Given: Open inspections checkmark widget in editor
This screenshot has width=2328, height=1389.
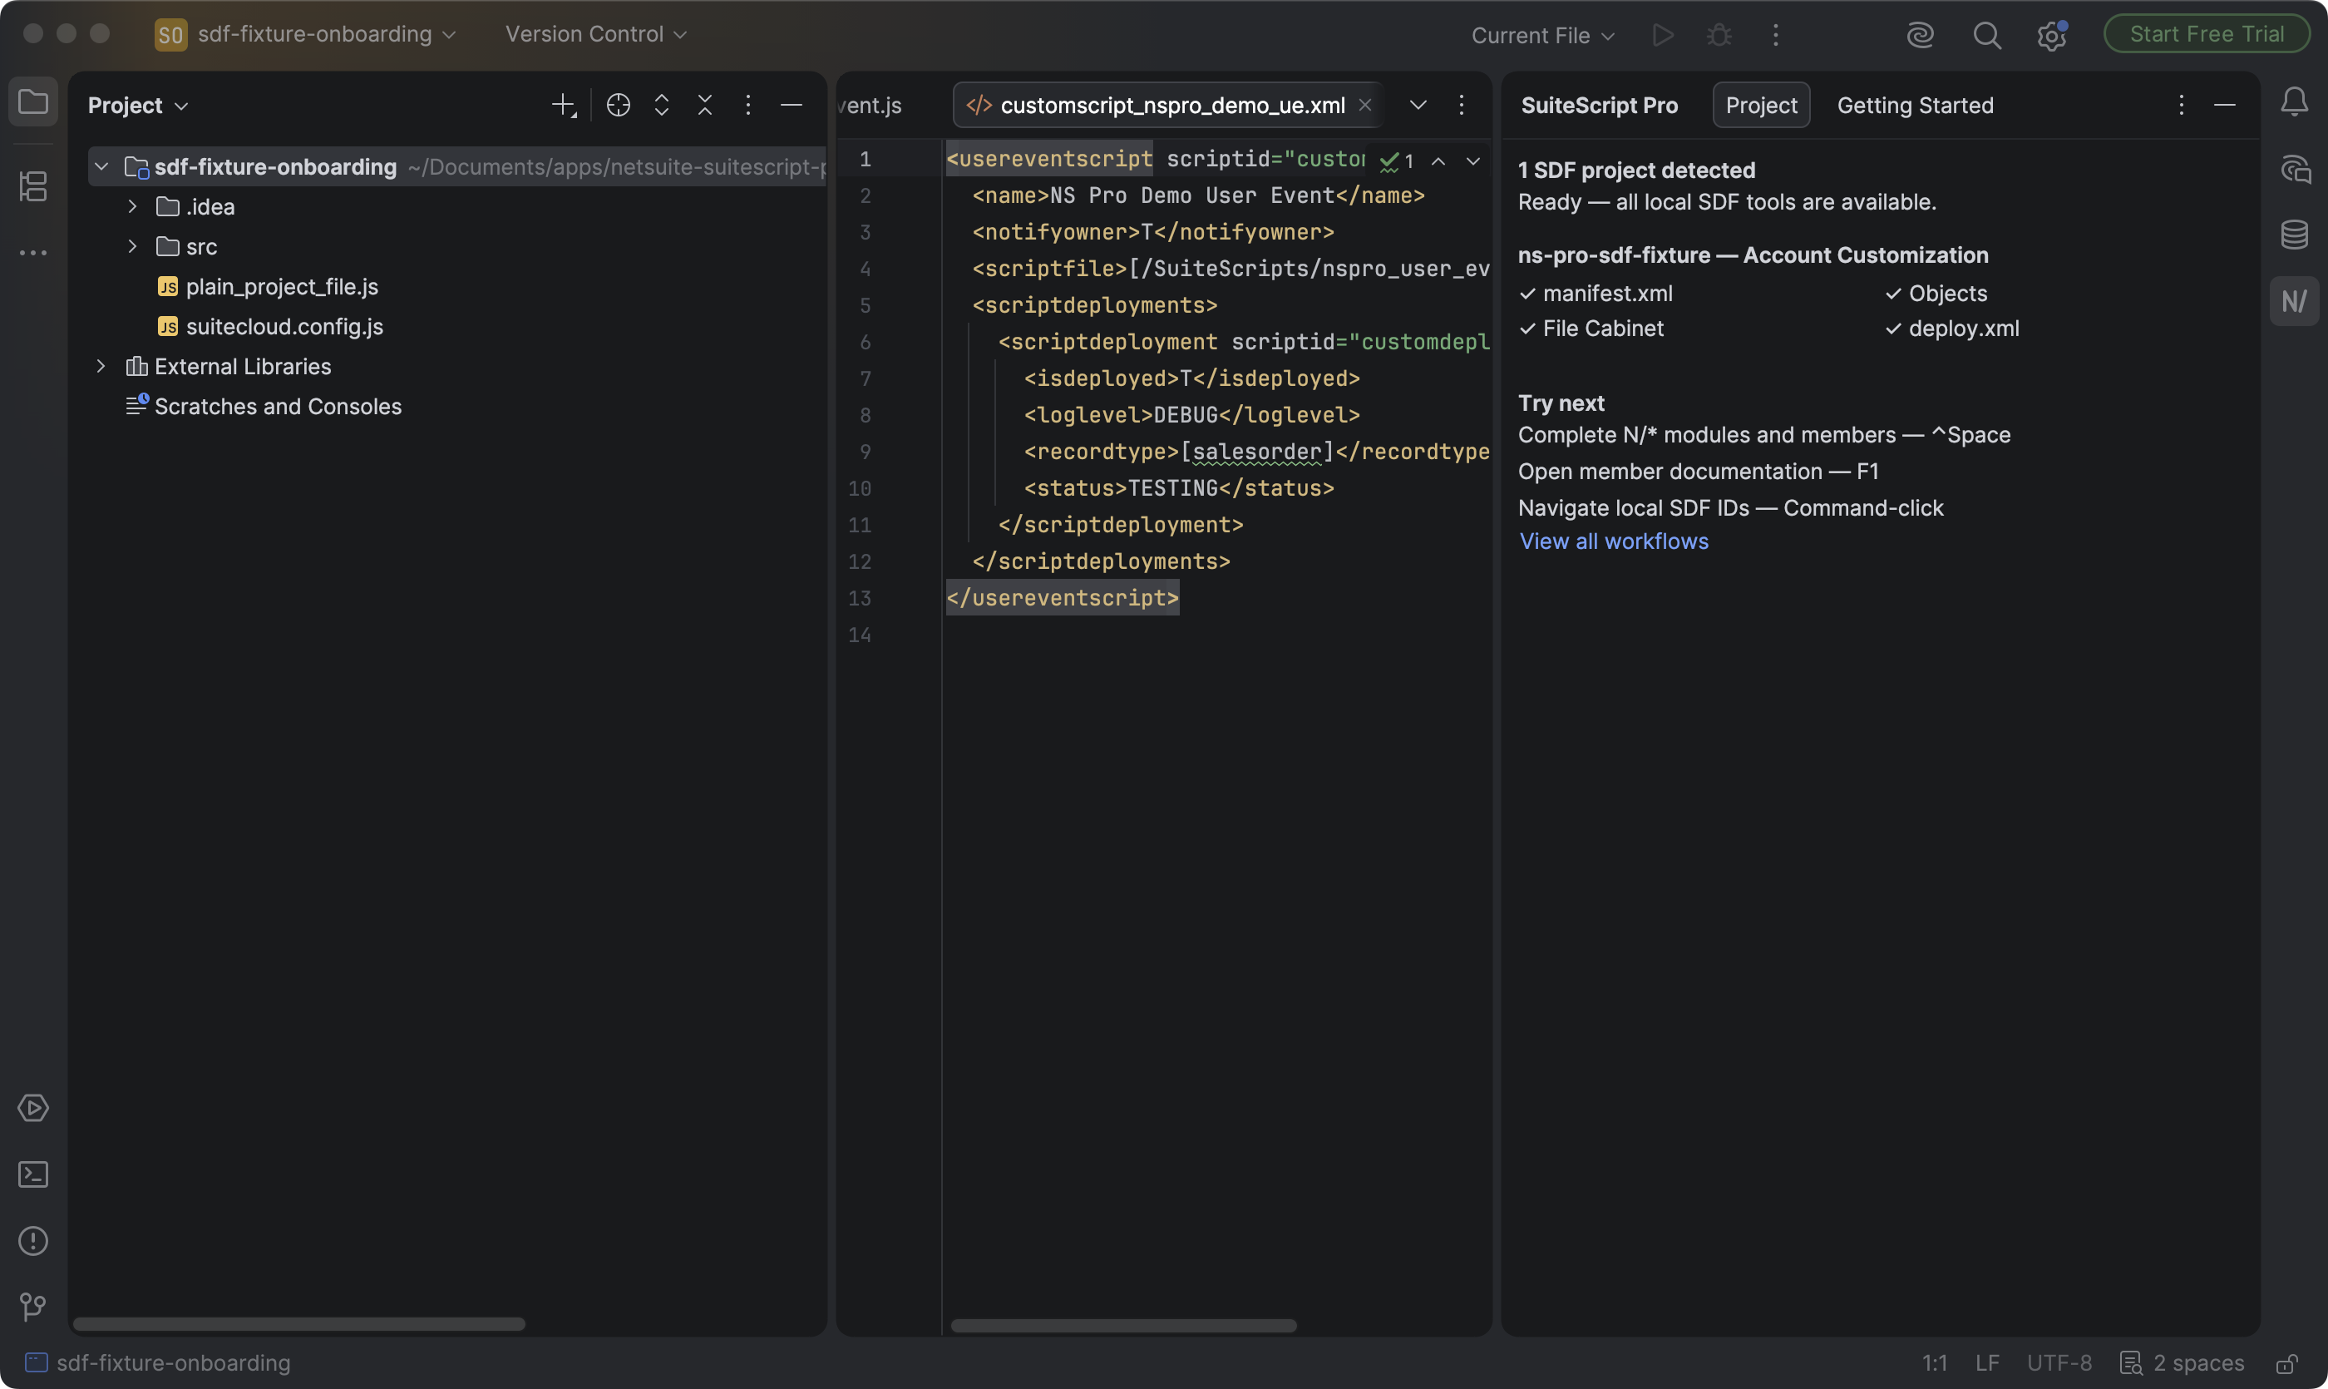Looking at the screenshot, I should (1396, 161).
